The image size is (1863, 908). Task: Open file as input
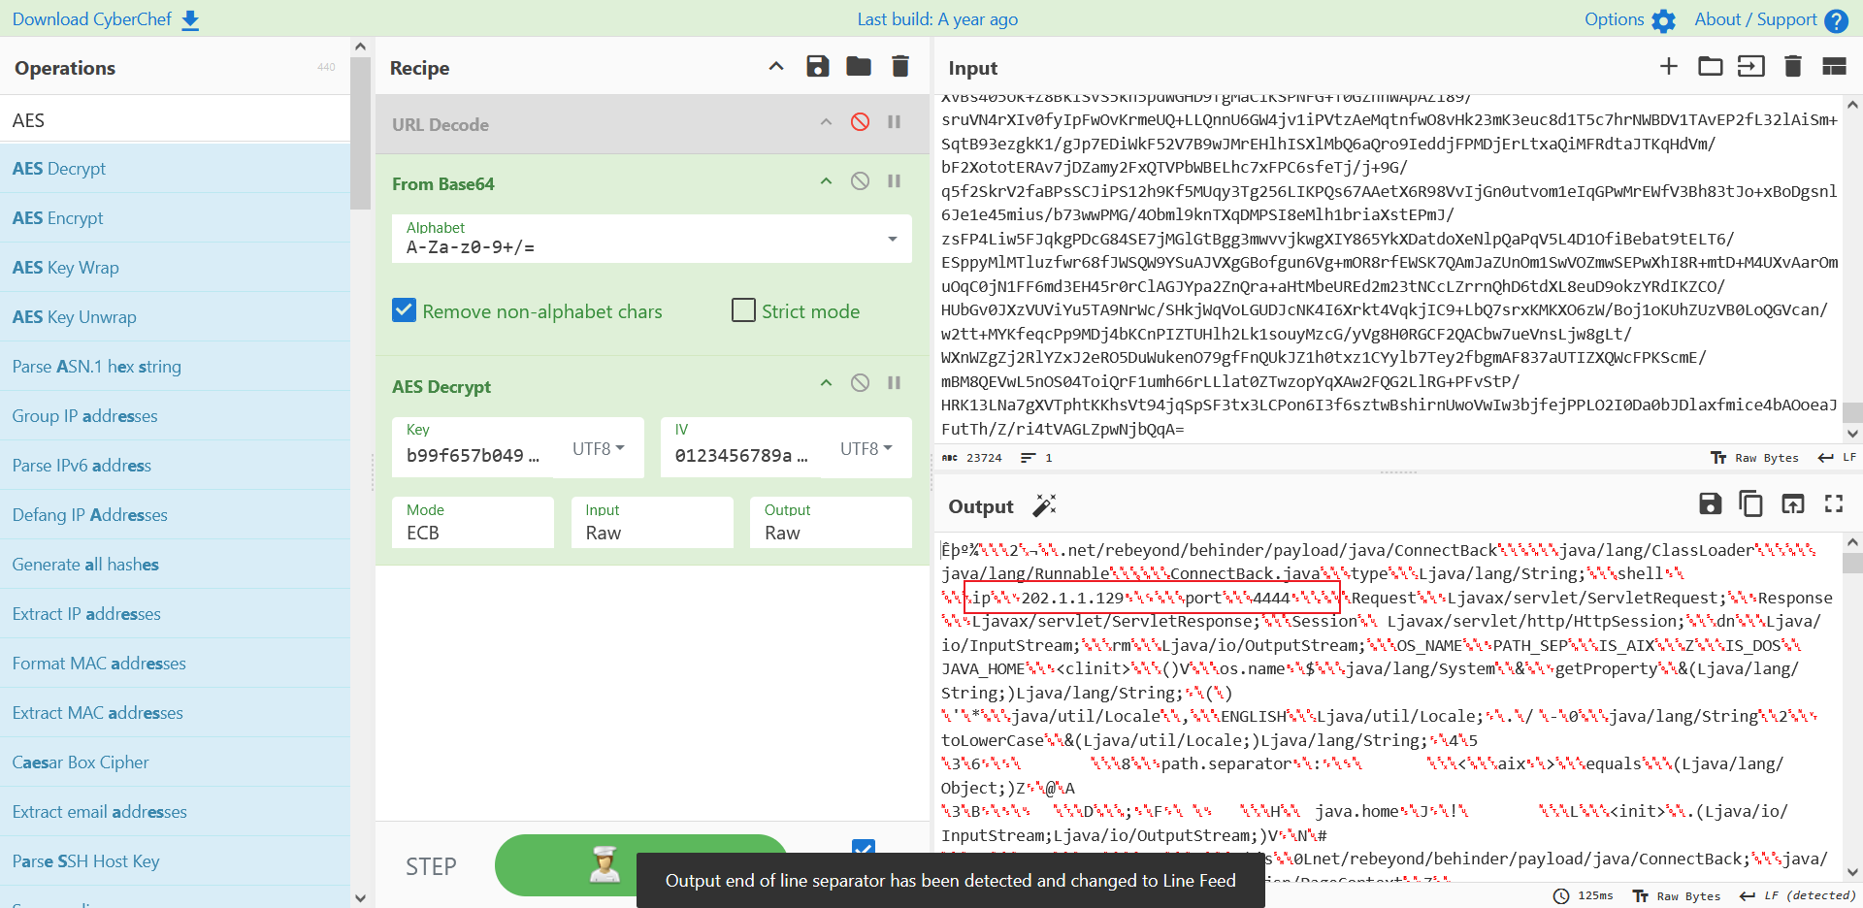pos(1751,66)
